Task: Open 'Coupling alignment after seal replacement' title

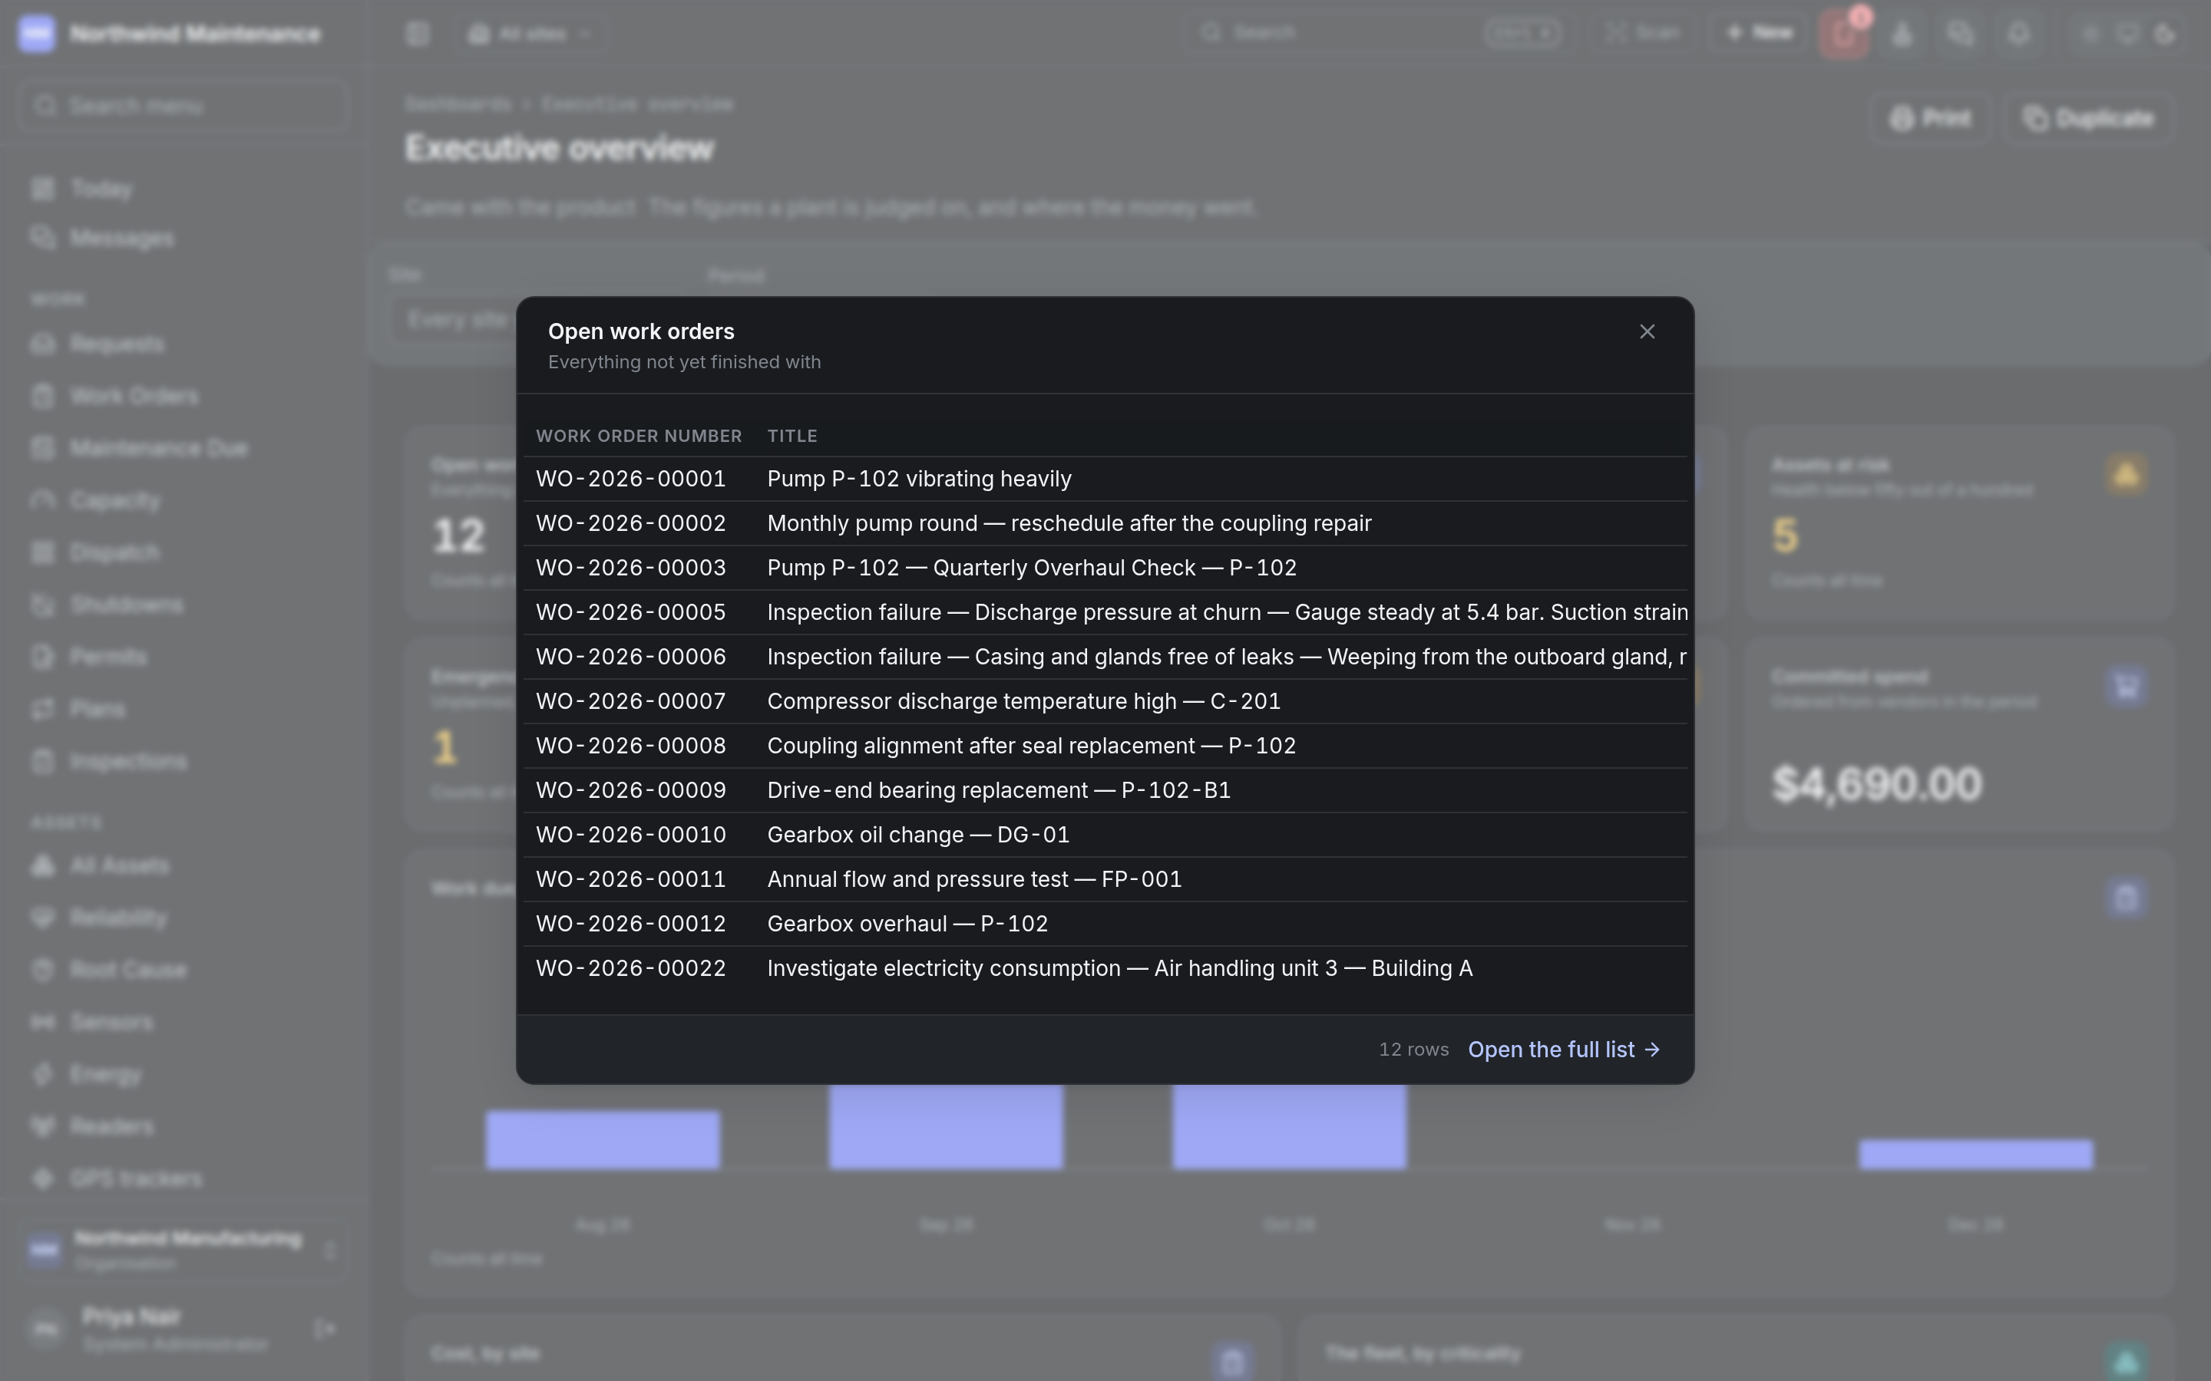Action: pyautogui.click(x=1032, y=747)
